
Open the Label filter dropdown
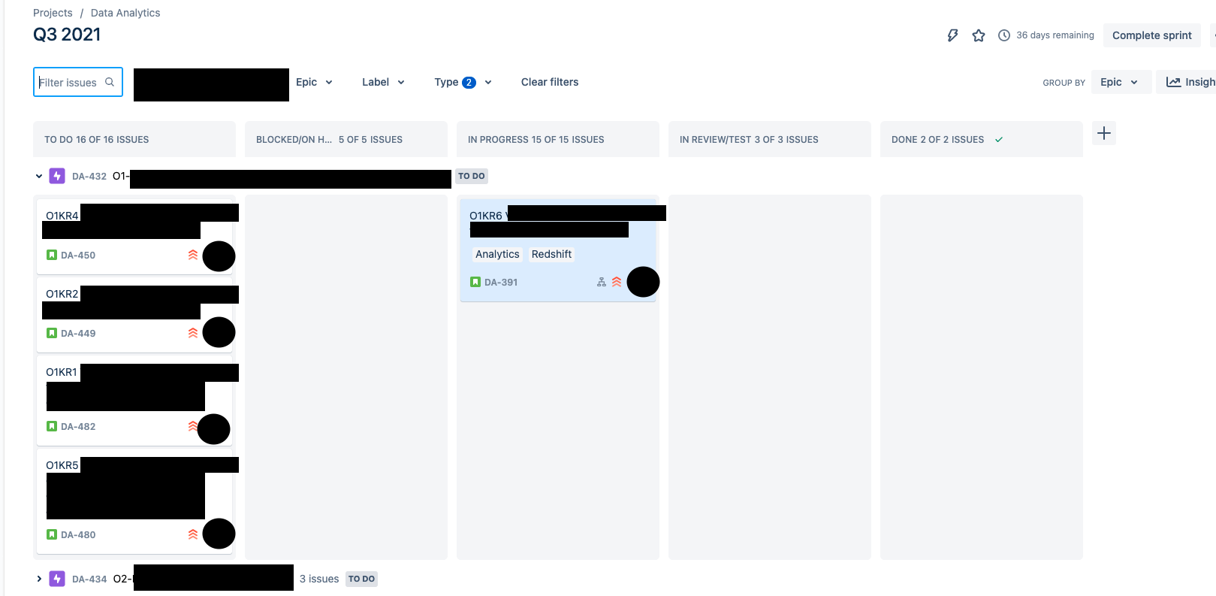383,82
